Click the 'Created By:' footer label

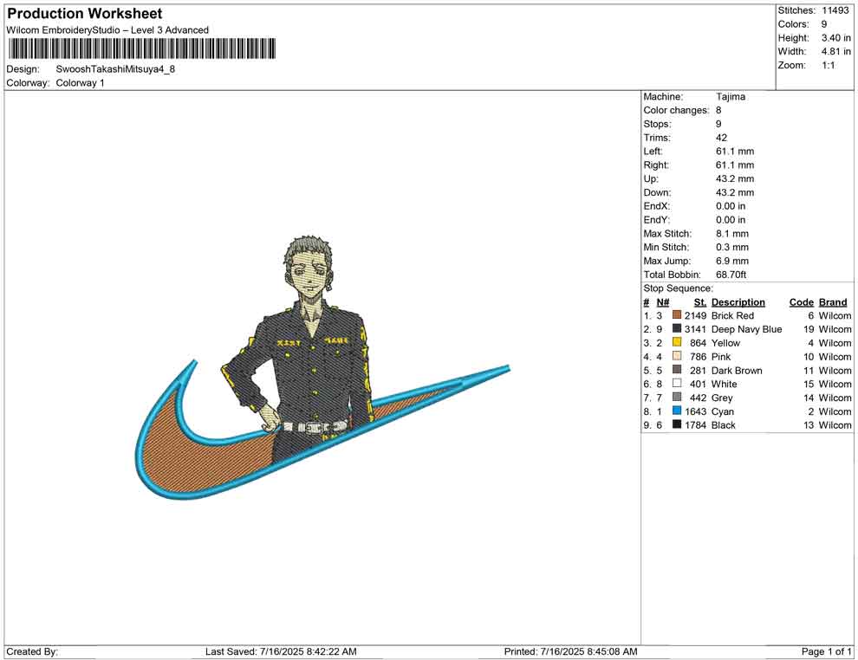coord(32,651)
